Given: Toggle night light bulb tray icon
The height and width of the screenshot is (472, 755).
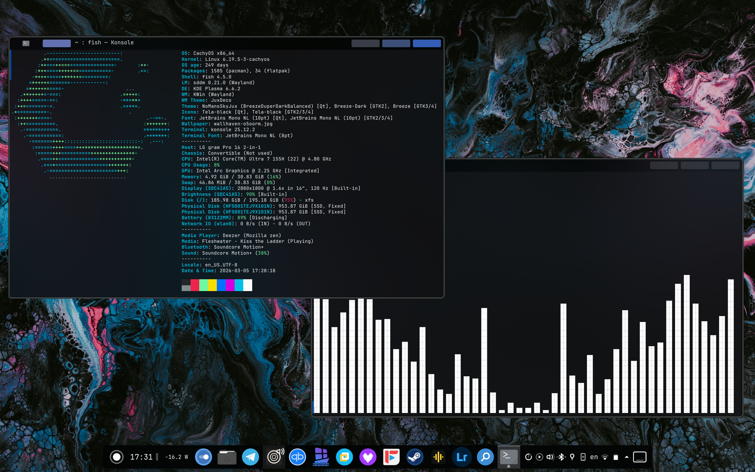Looking at the screenshot, I should 572,457.
